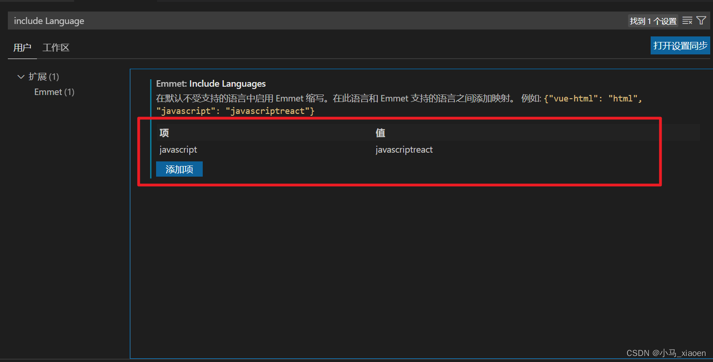Clear the settings search input icon

click(687, 21)
